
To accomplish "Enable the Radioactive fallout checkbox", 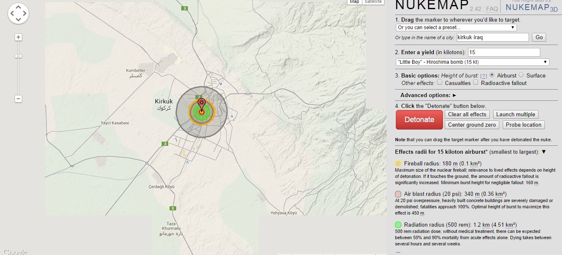I will click(476, 82).
